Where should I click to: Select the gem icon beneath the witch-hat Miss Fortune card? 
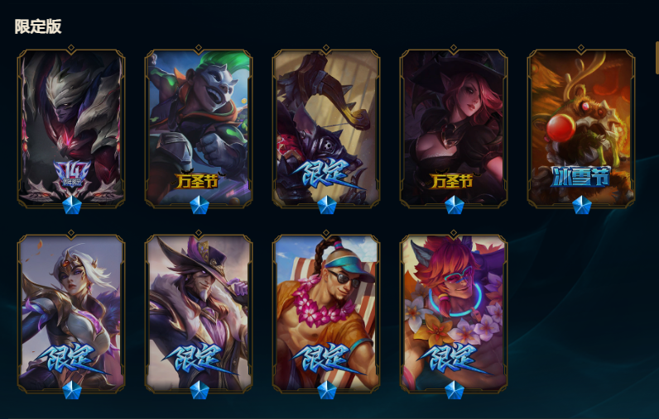[x=454, y=205]
